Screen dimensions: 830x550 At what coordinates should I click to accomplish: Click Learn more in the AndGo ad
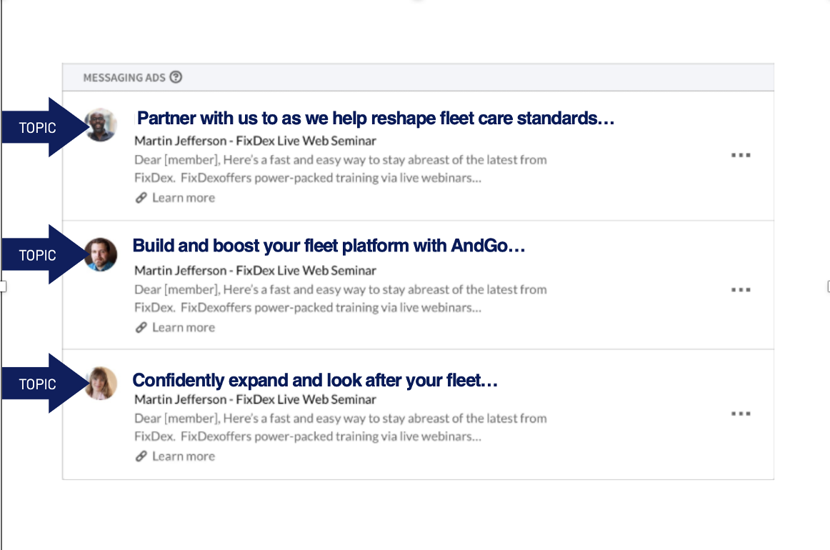click(184, 328)
